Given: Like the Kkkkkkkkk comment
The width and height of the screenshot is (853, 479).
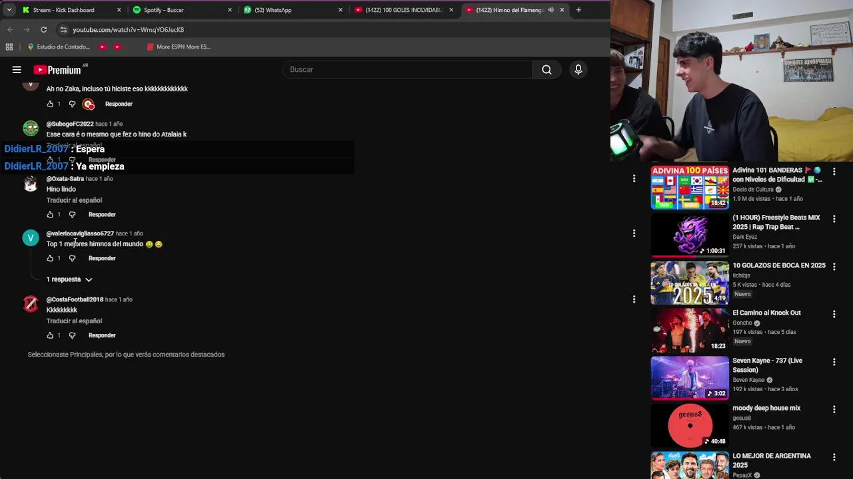Looking at the screenshot, I should point(50,335).
